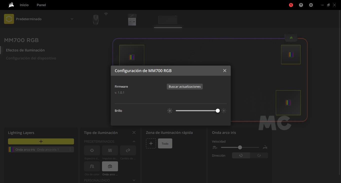This screenshot has width=341, height=183.
Task: Choose the Espectro lighting effect icon
Action: tap(92, 150)
